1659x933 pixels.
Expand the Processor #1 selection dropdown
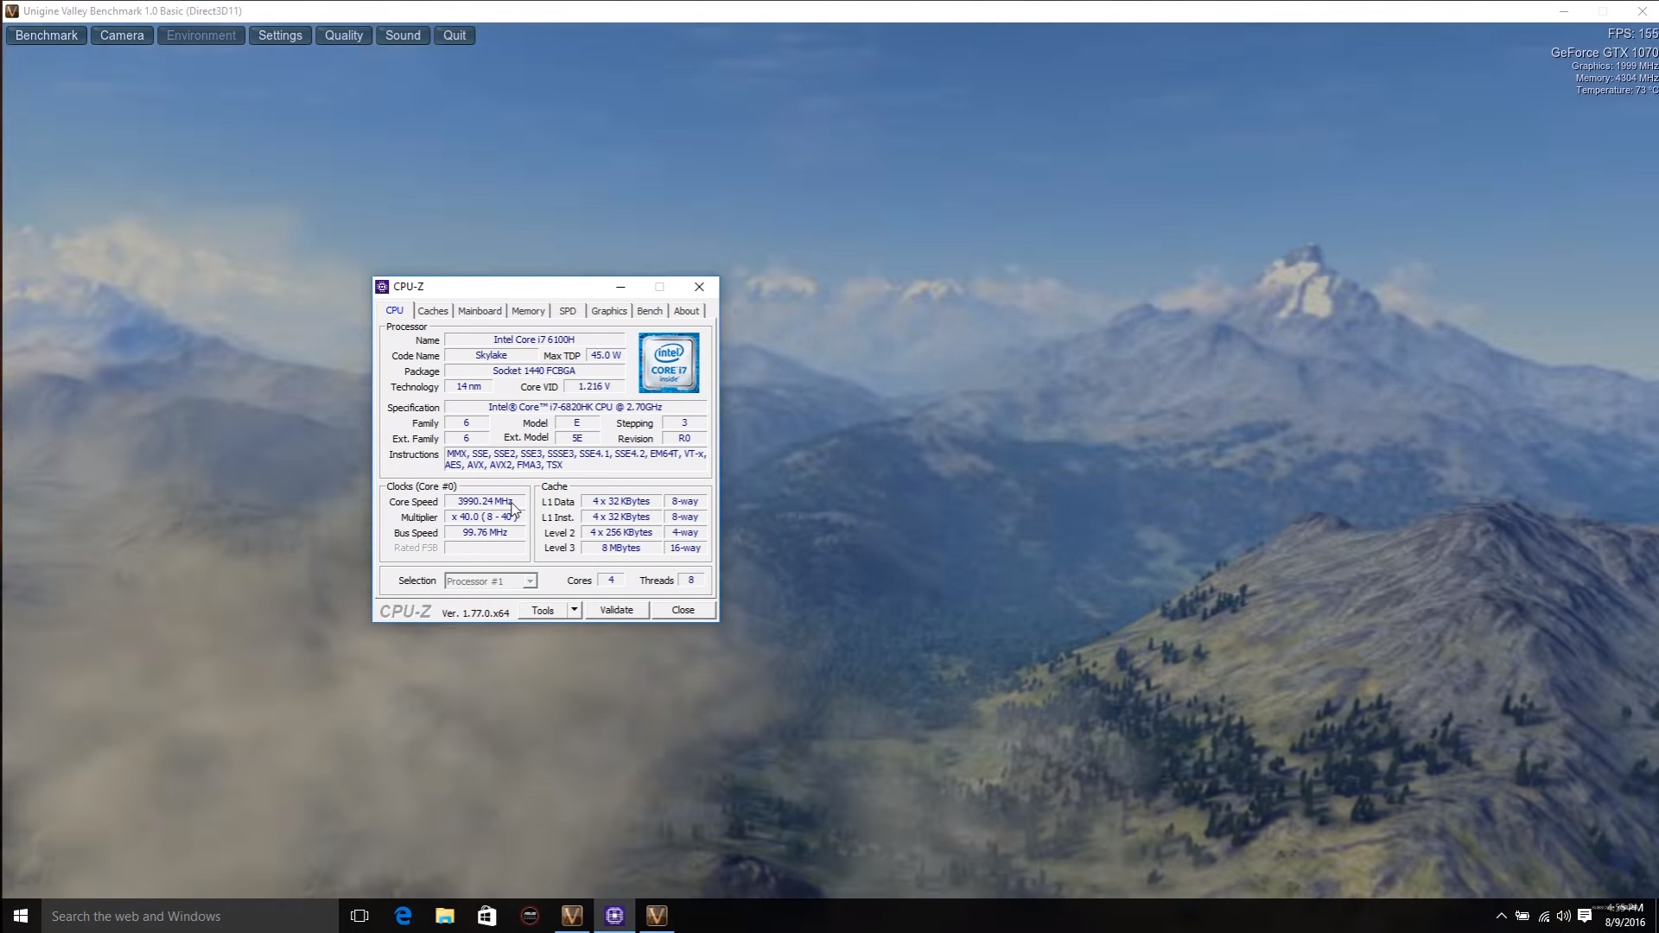tap(530, 581)
